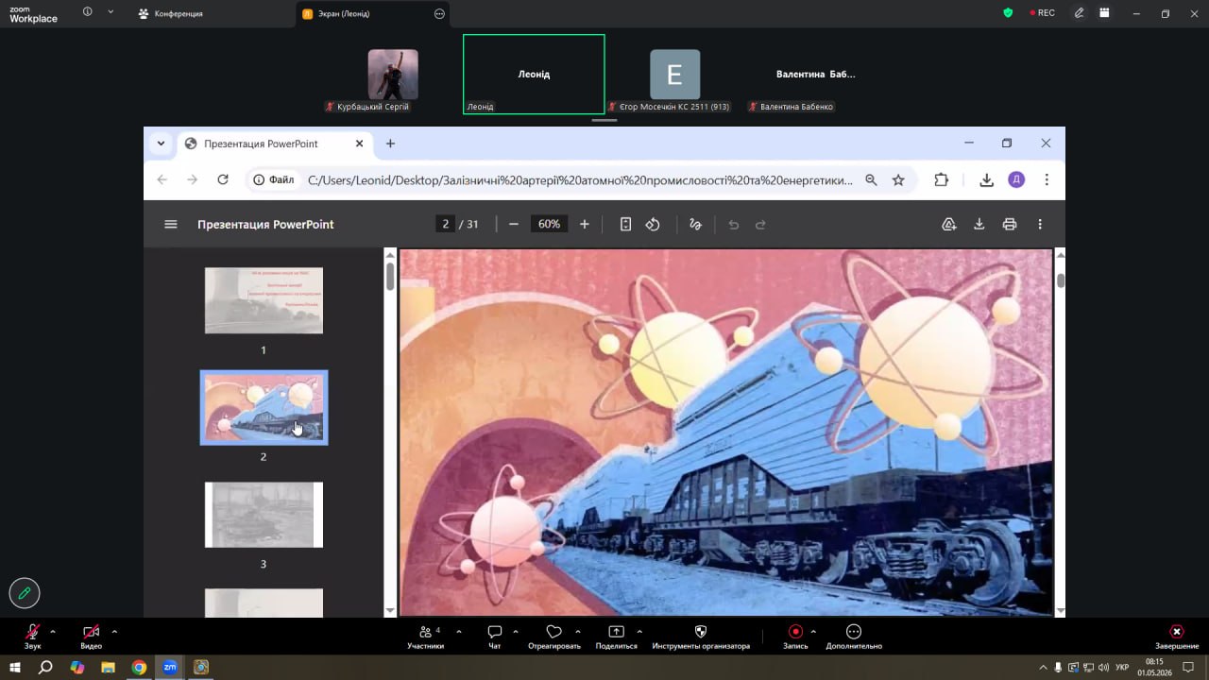Image resolution: width=1209 pixels, height=680 pixels.
Task: Toggle fit-to-page view in PDF toolbar
Action: coord(625,225)
